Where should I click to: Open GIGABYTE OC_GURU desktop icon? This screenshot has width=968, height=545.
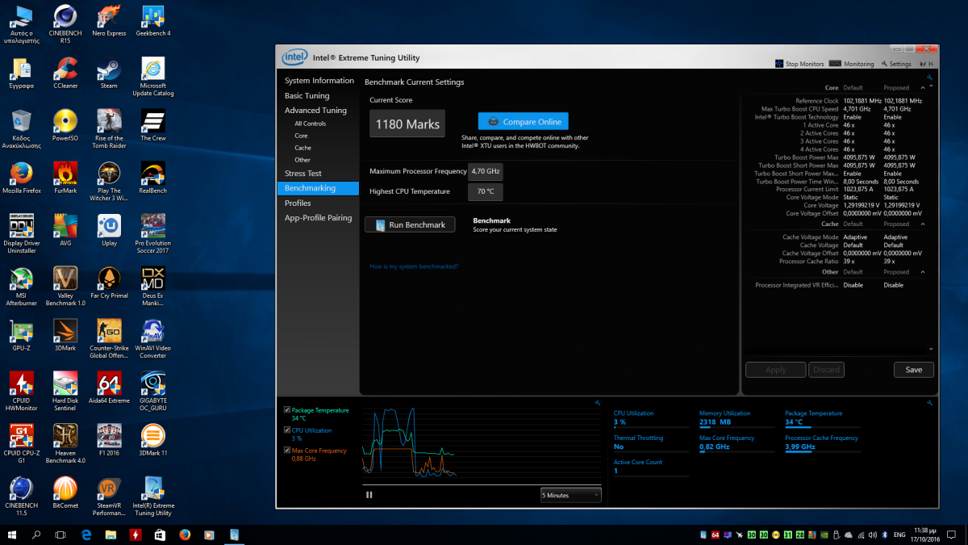(153, 392)
